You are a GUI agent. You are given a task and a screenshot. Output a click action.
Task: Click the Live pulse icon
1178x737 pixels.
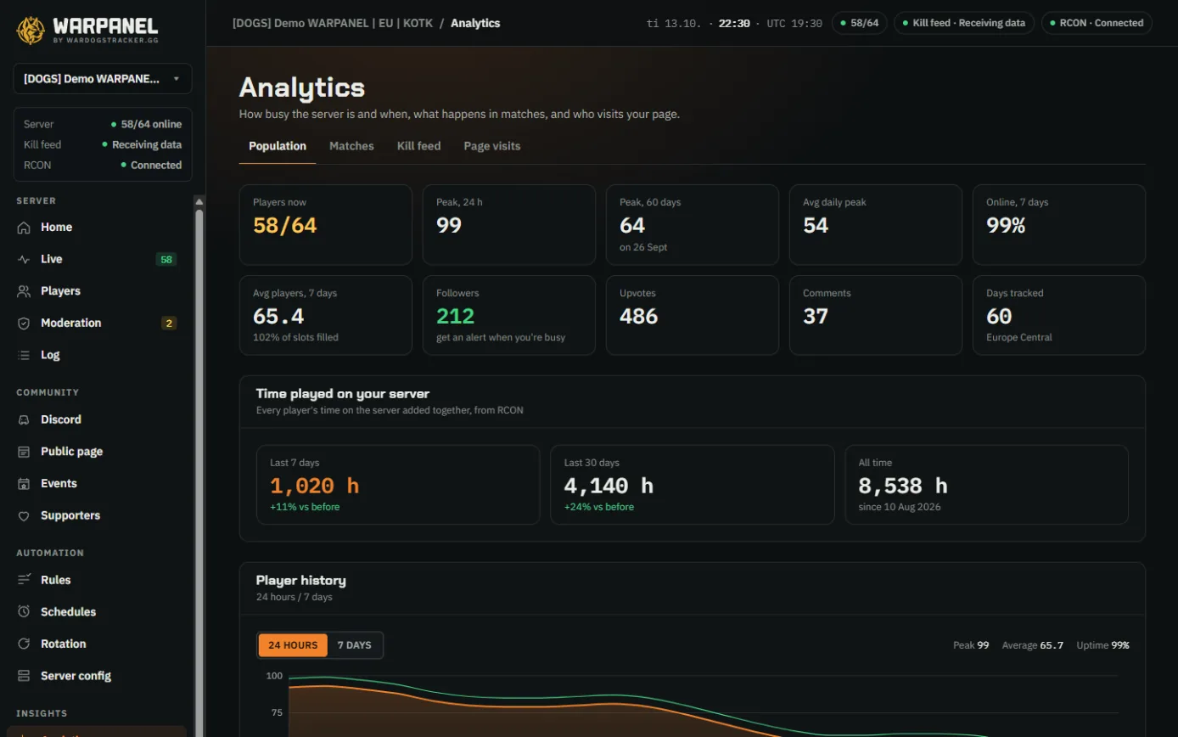point(24,259)
